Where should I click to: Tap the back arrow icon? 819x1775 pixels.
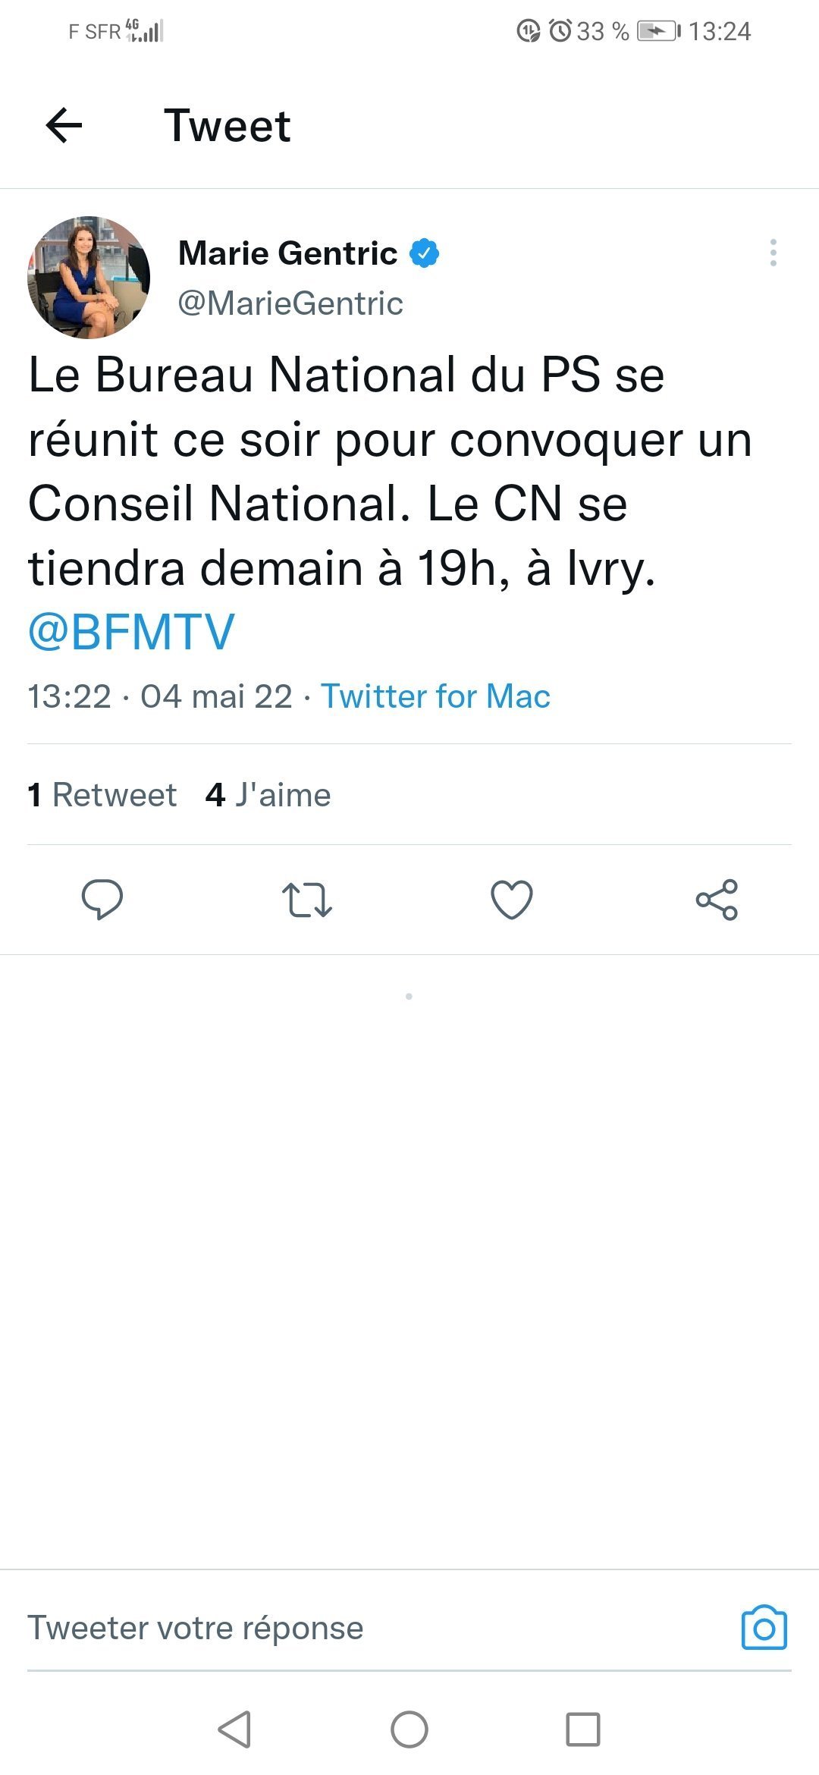point(64,125)
